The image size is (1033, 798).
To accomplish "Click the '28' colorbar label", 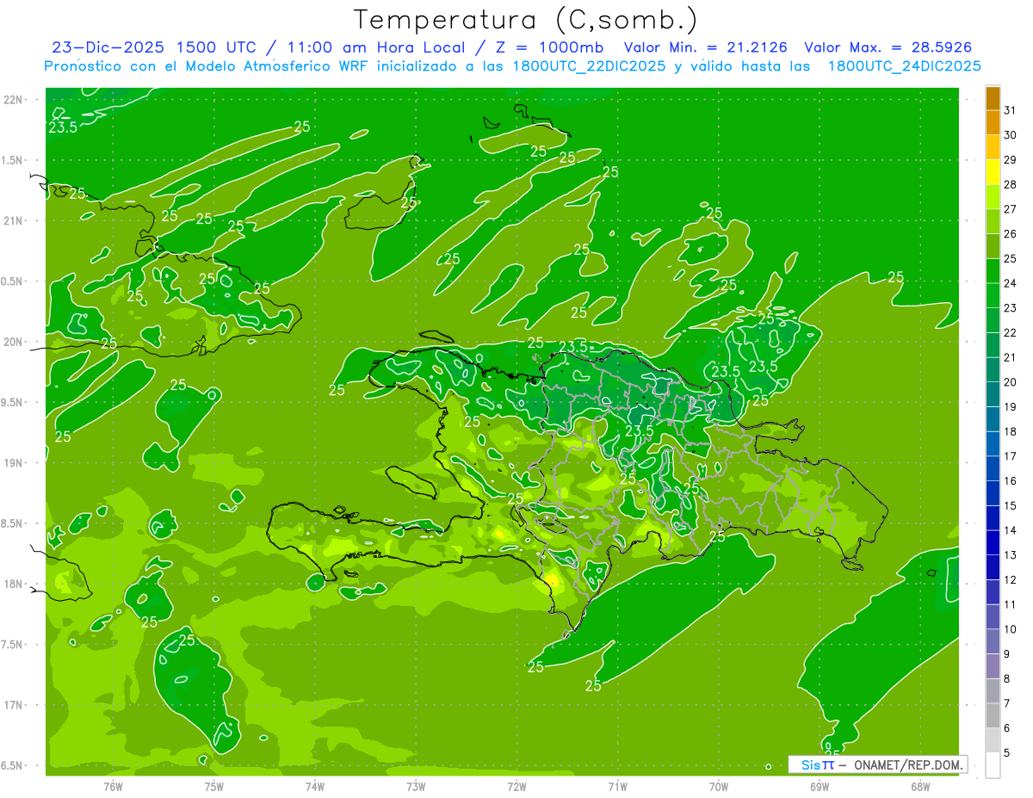I will tap(1011, 184).
